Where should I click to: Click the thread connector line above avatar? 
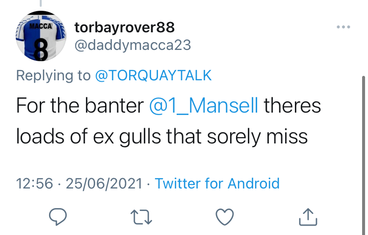[x=41, y=3]
